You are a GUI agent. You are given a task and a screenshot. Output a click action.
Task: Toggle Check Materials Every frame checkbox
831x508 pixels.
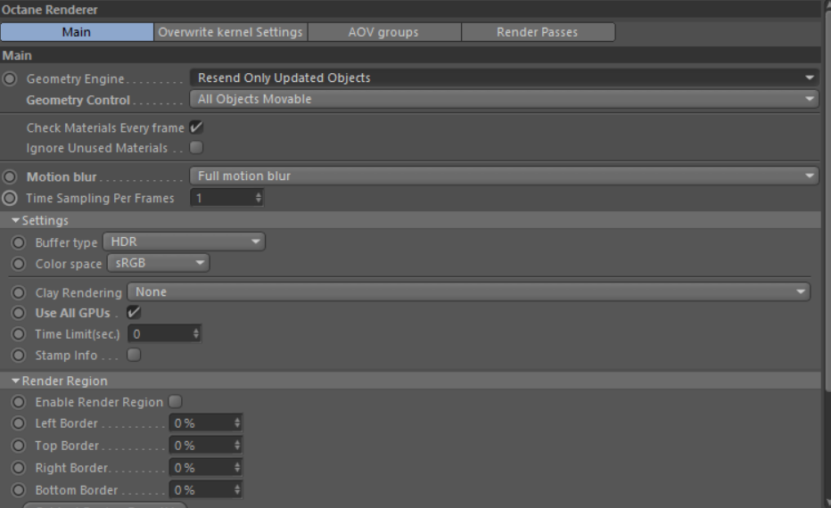click(x=197, y=127)
